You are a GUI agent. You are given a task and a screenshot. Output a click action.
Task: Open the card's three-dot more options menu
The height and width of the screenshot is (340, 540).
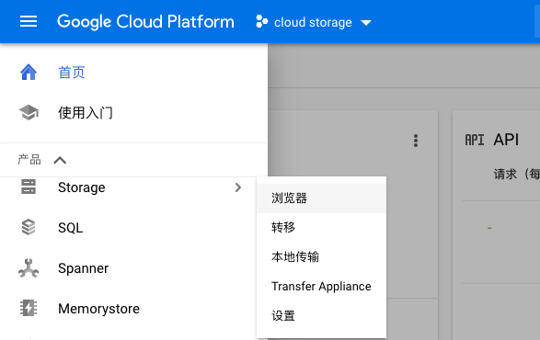[x=416, y=141]
